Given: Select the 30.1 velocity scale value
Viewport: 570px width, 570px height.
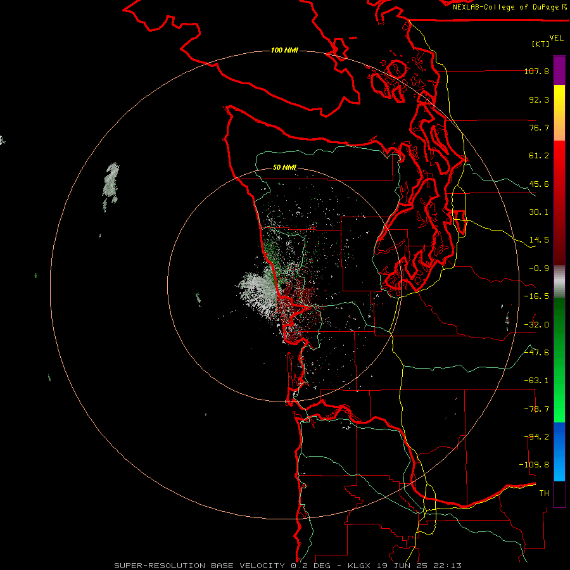Looking at the screenshot, I should point(539,212).
